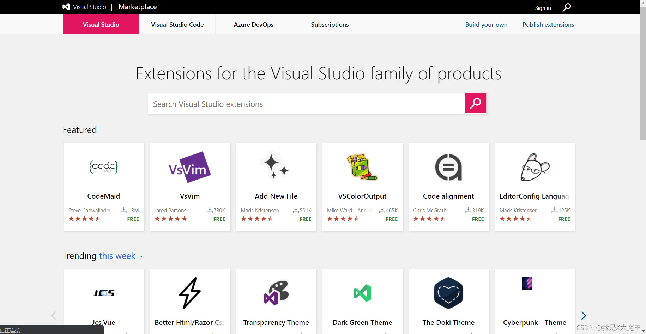Open the Code alignment icon

448,167
